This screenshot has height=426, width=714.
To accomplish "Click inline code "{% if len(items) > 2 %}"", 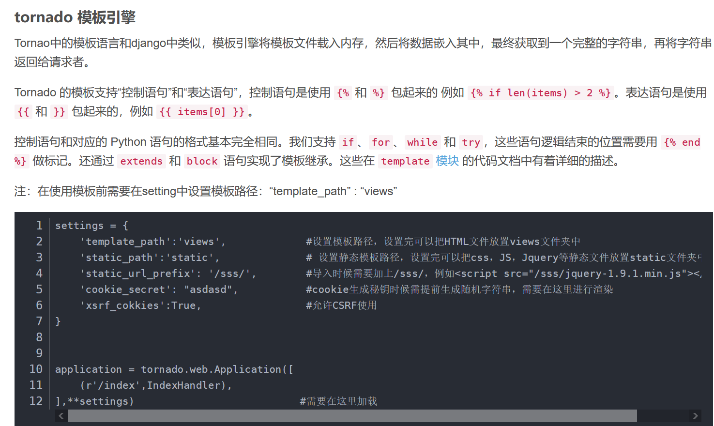I will pos(541,92).
